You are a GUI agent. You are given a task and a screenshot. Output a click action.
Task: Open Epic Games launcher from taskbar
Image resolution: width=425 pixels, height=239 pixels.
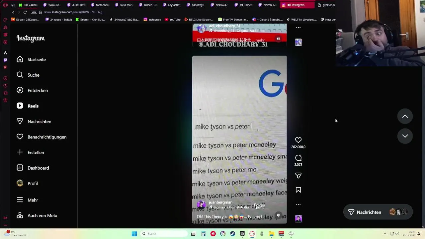click(242, 234)
